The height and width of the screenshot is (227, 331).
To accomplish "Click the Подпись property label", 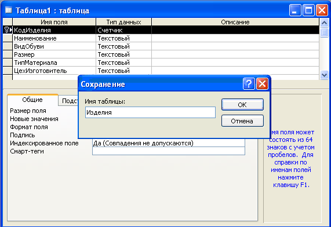I will (23, 135).
